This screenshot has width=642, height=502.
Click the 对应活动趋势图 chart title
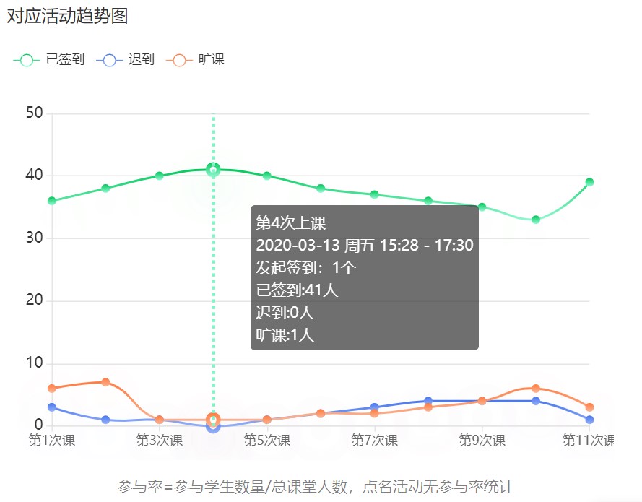67,16
